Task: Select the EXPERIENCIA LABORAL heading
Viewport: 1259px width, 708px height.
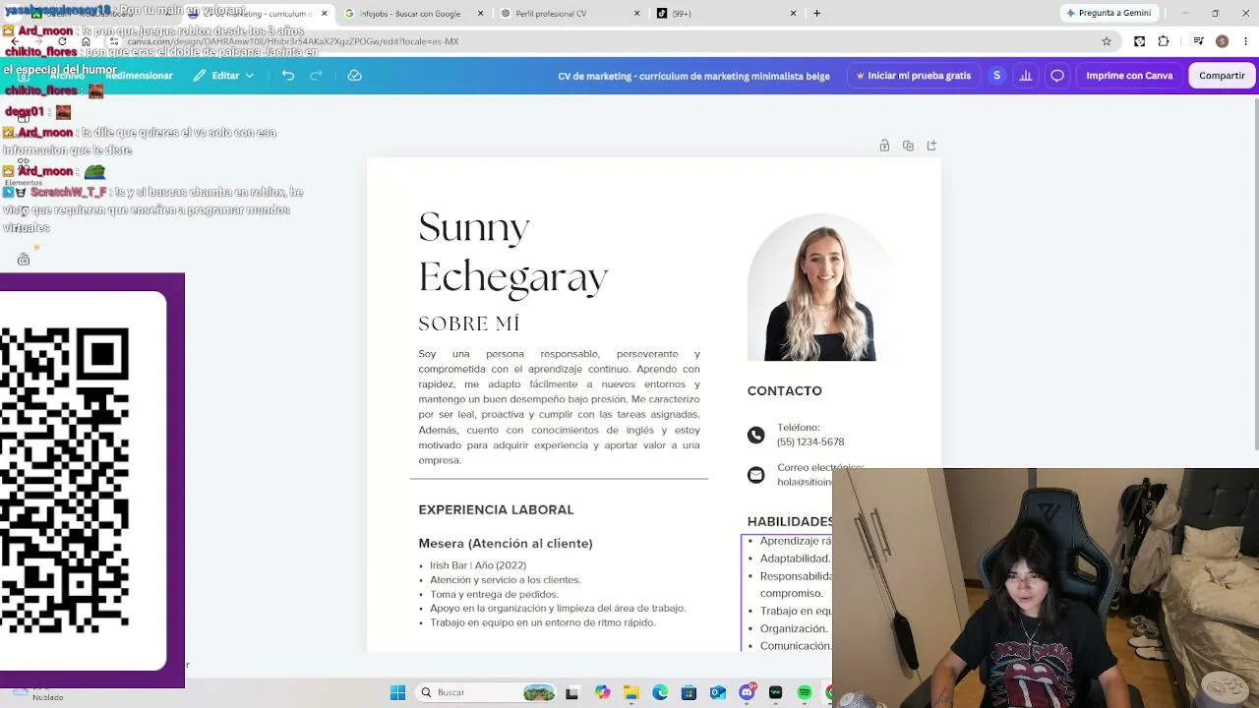Action: (496, 509)
